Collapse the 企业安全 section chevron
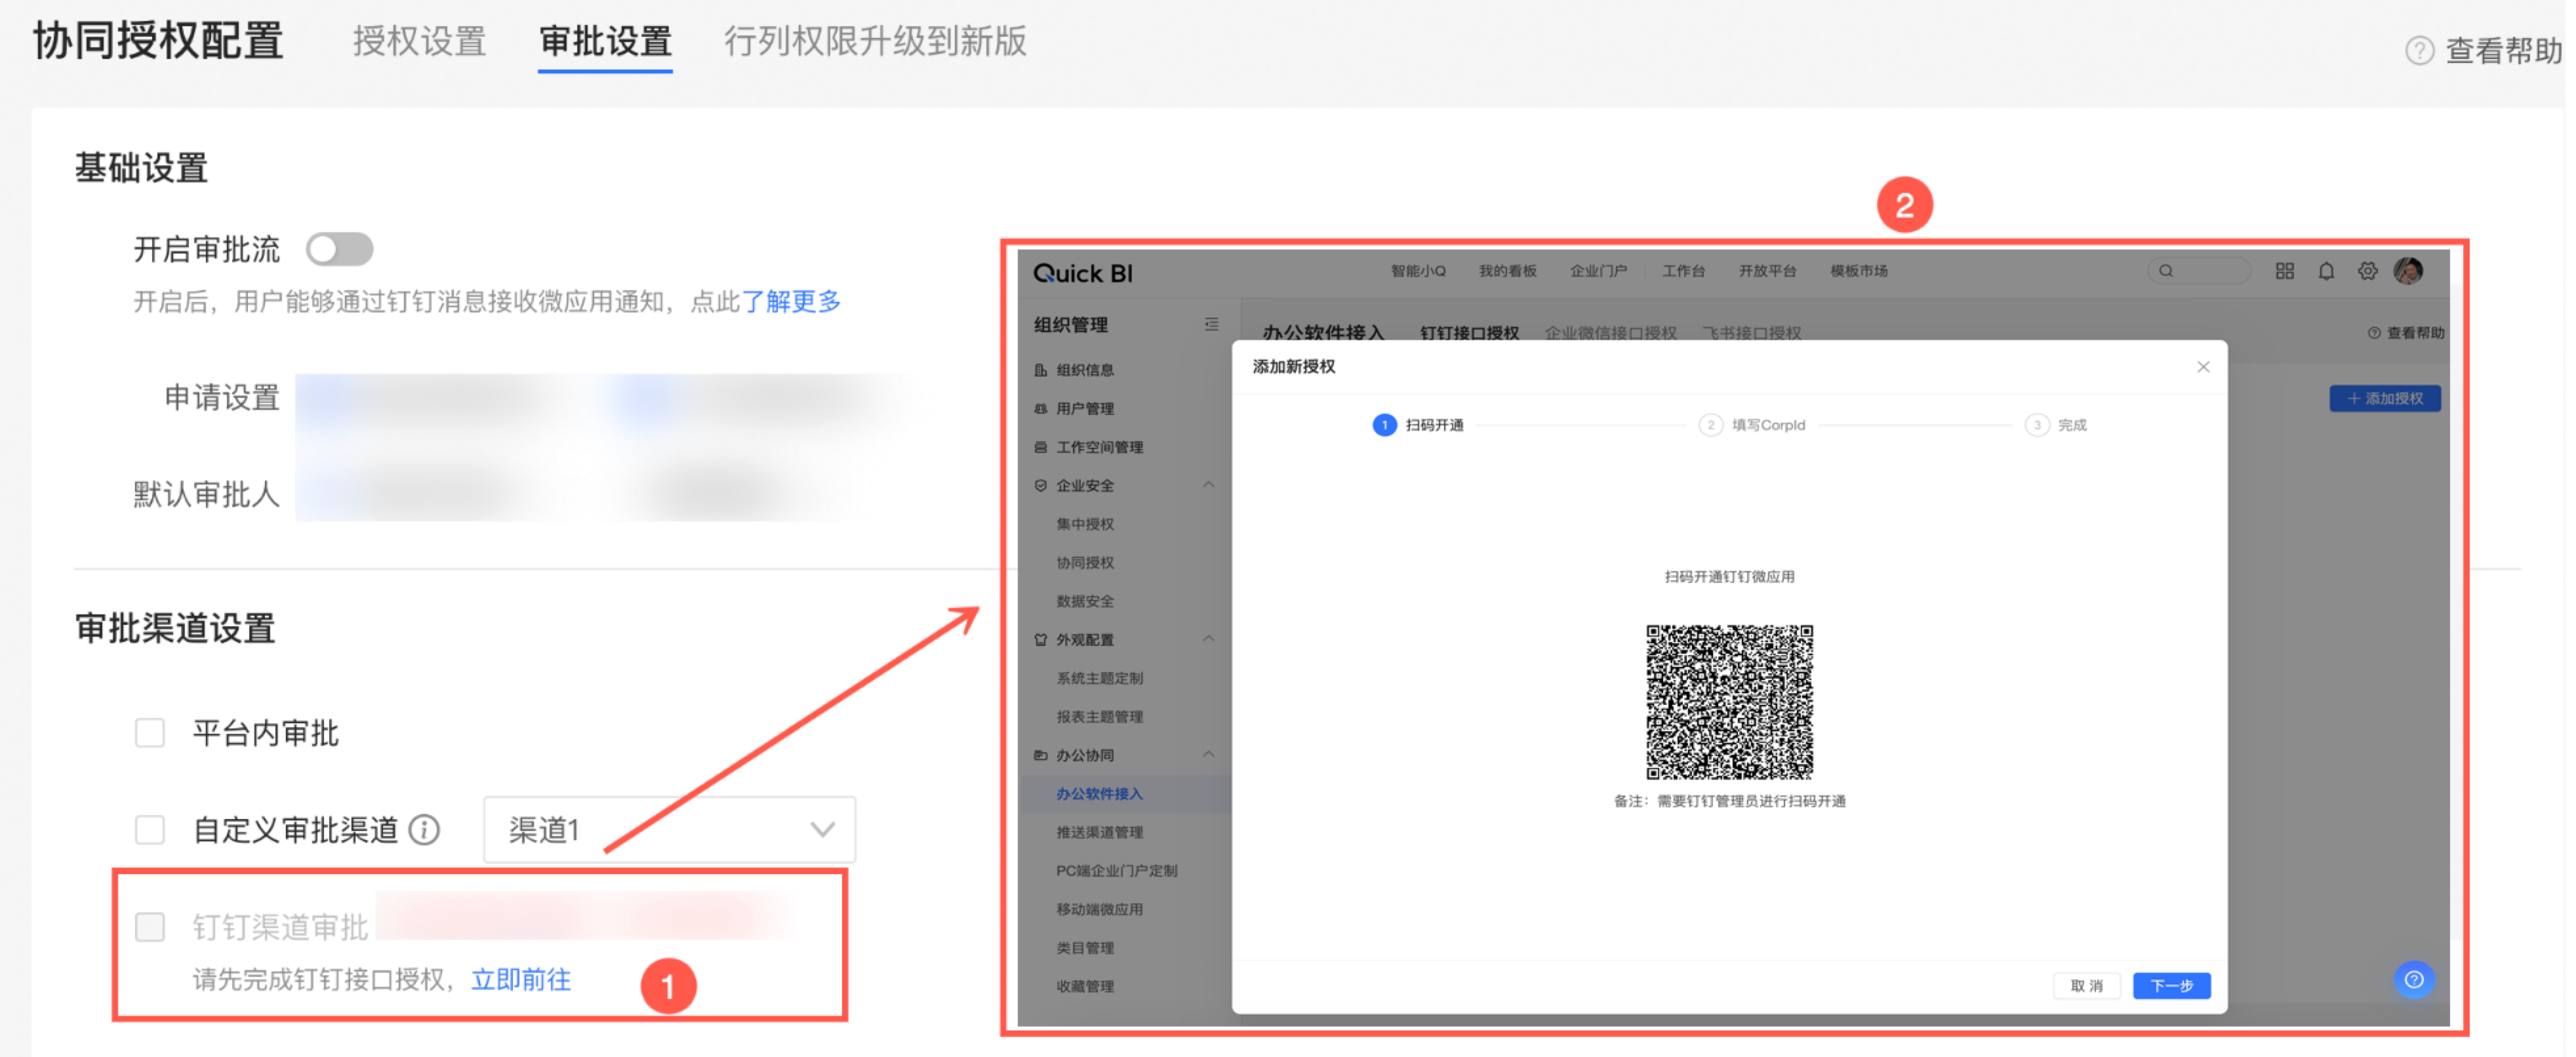This screenshot has height=1057, width=2576. pyautogui.click(x=1209, y=485)
